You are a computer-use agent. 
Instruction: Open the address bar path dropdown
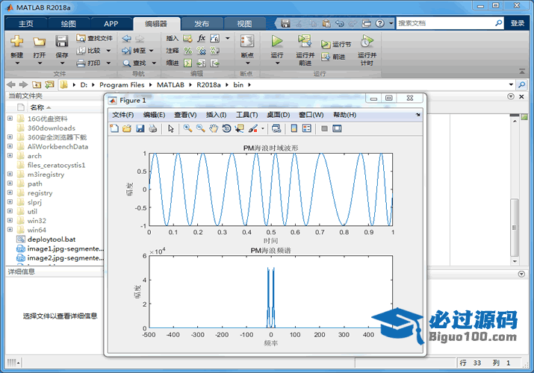click(x=511, y=84)
